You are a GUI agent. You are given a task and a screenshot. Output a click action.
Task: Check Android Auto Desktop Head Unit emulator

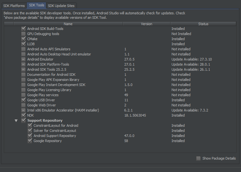(x=24, y=54)
